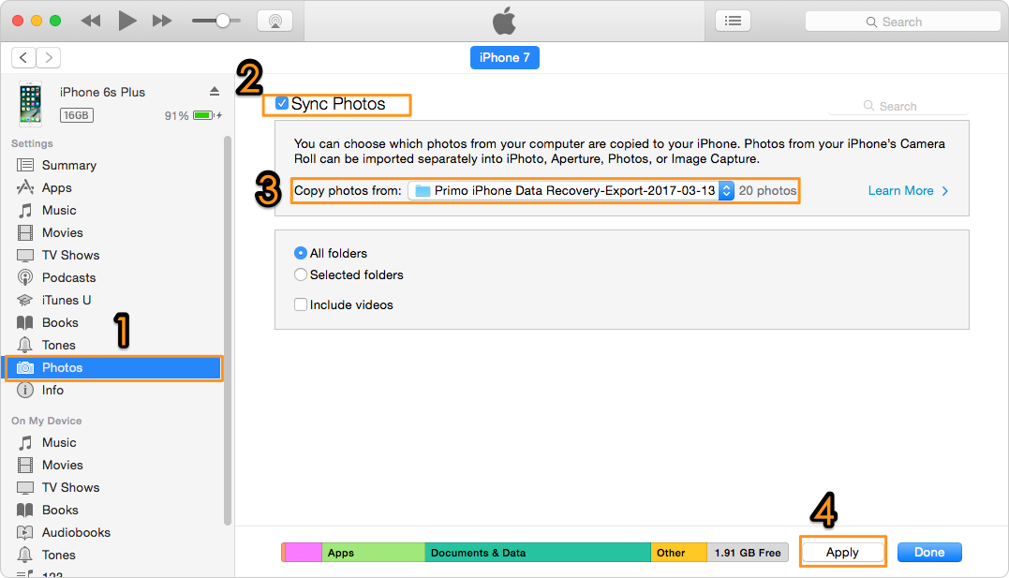This screenshot has height=578, width=1009.
Task: Open TV Shows in Settings sidebar
Action: pos(71,256)
